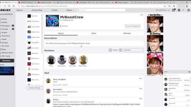The height and width of the screenshot is (107, 191).
Task: Click the chat Search for friends field
Action: coord(177,75)
